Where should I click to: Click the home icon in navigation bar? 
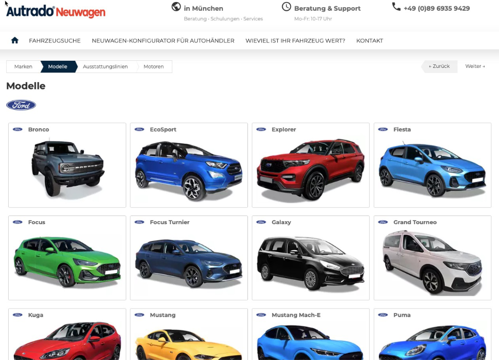pyautogui.click(x=15, y=40)
